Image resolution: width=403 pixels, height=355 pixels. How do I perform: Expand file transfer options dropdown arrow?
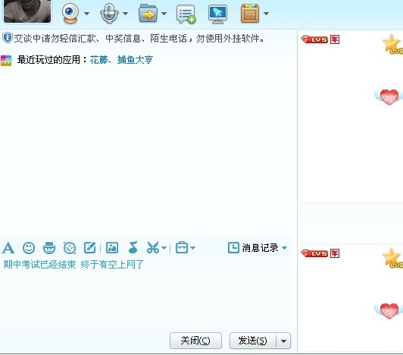click(164, 14)
